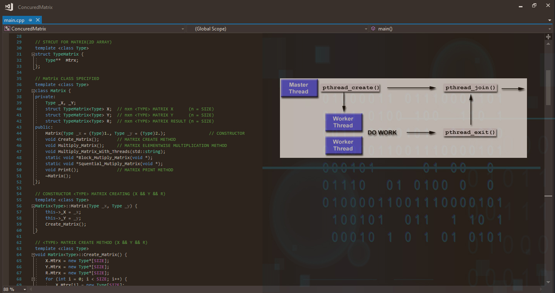Open the (Global Scope) dropdown
The image size is (555, 293).
pyautogui.click(x=366, y=29)
